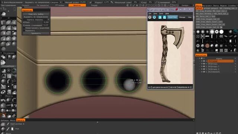
Task: Click the brush icon beside Радиус label
Action: point(112,2)
